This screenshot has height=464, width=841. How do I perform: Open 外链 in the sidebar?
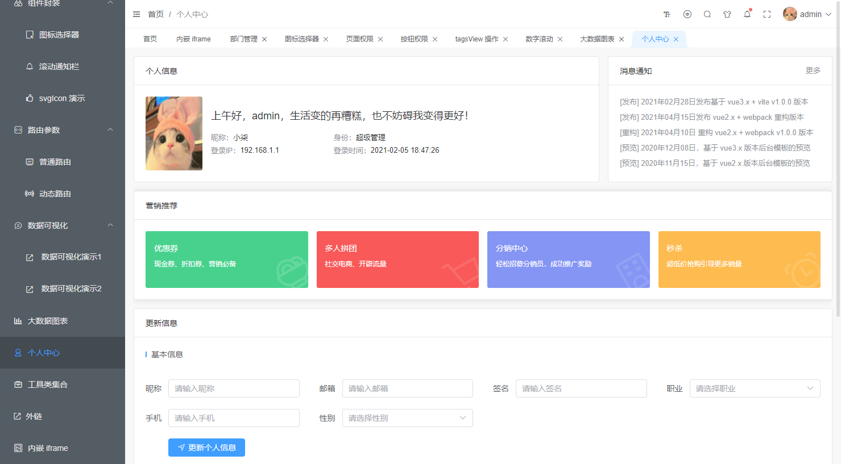(x=63, y=416)
